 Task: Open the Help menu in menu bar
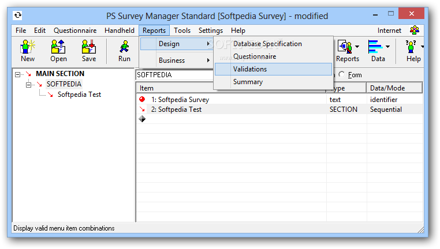click(x=238, y=30)
